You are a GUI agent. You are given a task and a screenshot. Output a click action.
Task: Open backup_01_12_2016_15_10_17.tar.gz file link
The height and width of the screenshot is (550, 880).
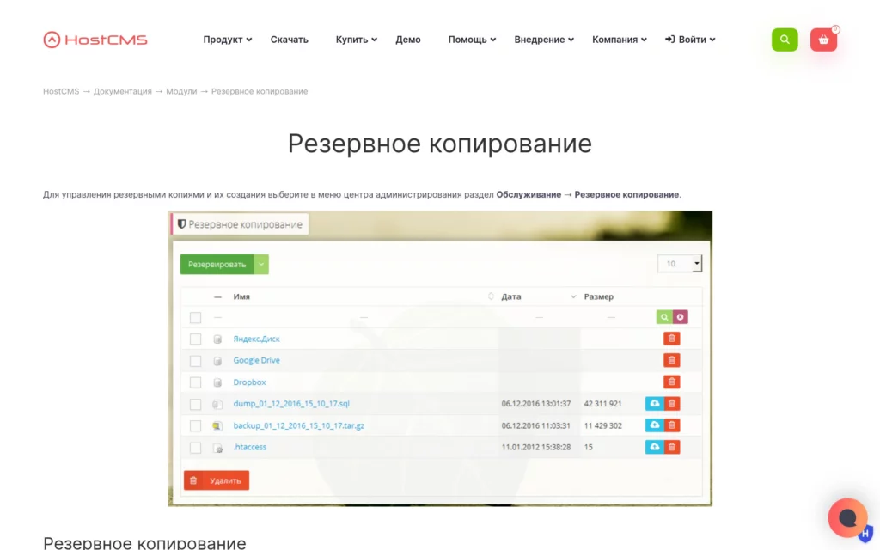click(298, 425)
